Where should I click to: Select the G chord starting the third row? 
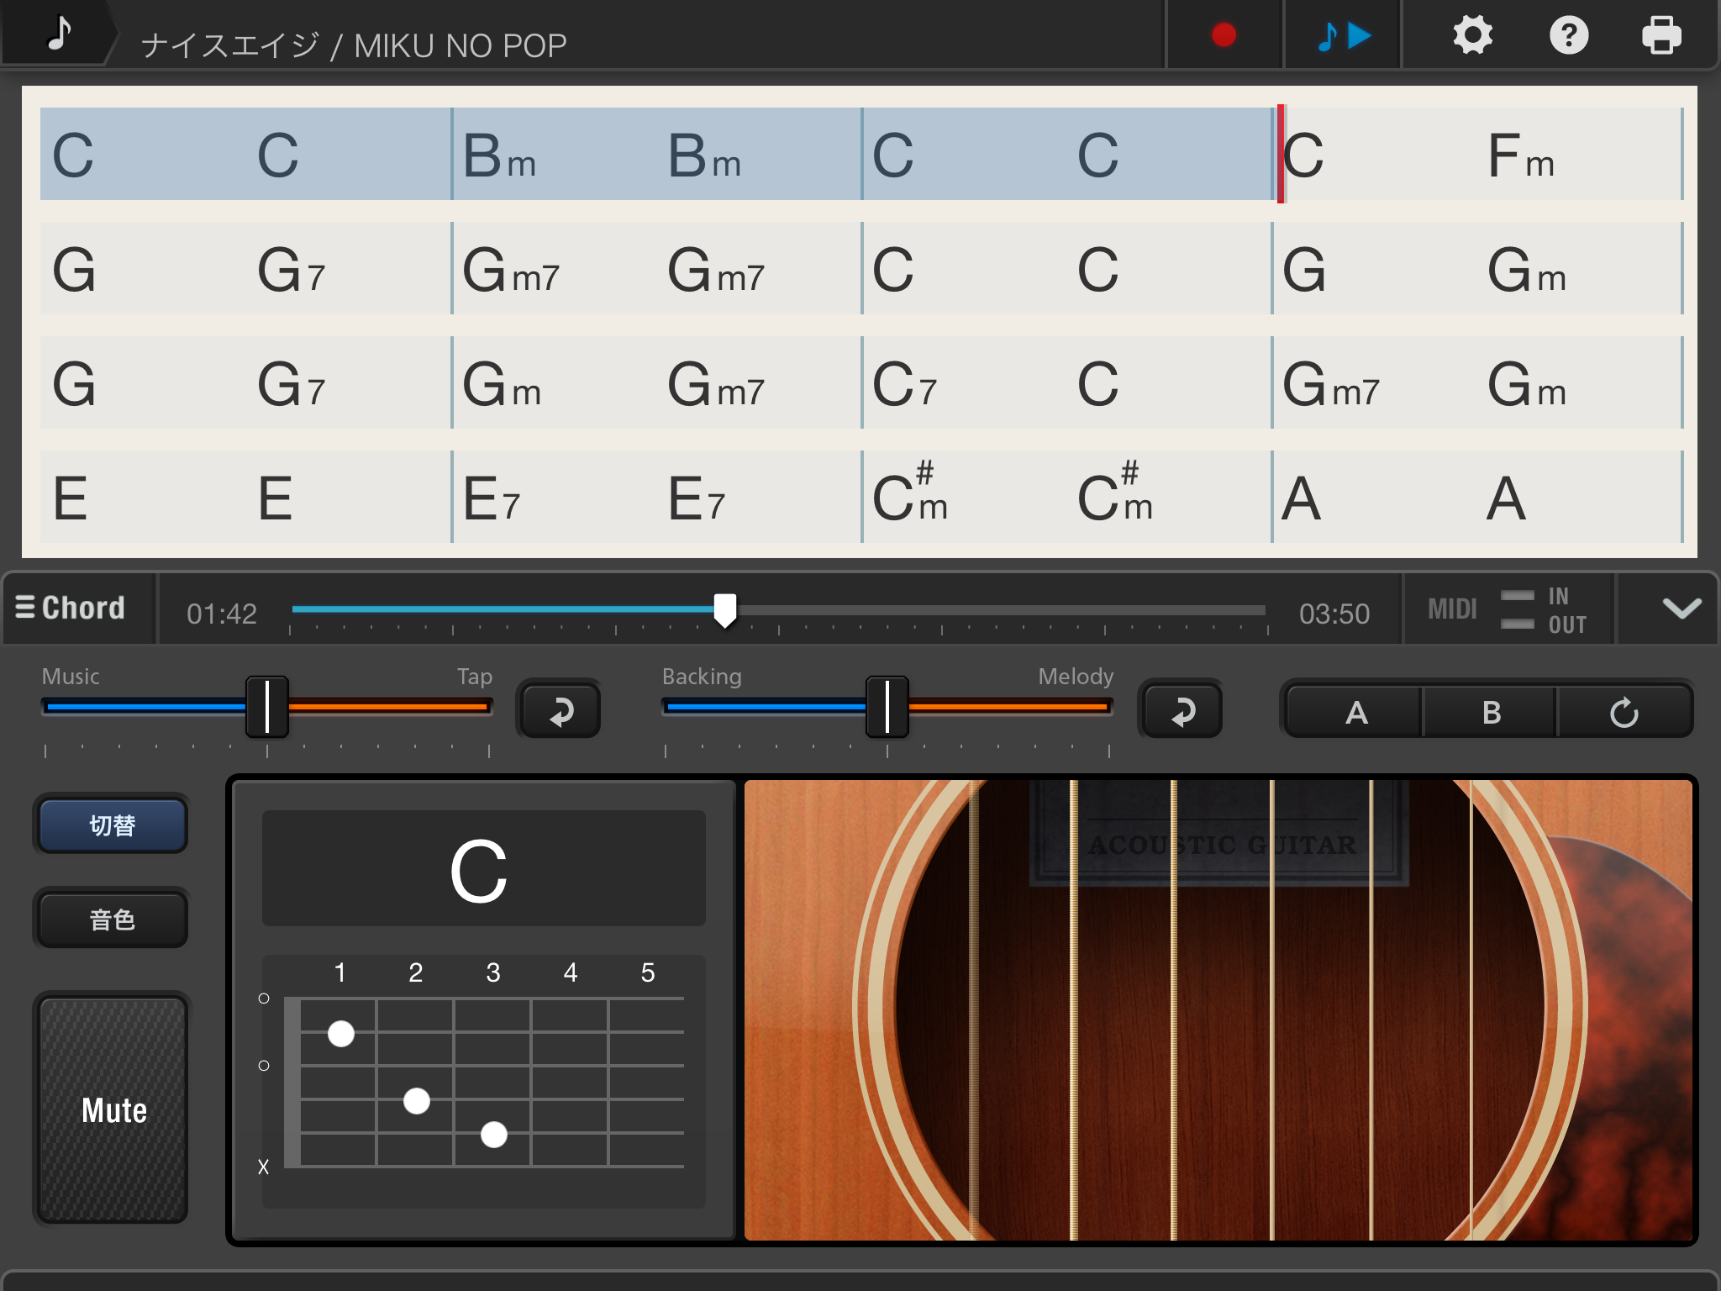(x=74, y=385)
